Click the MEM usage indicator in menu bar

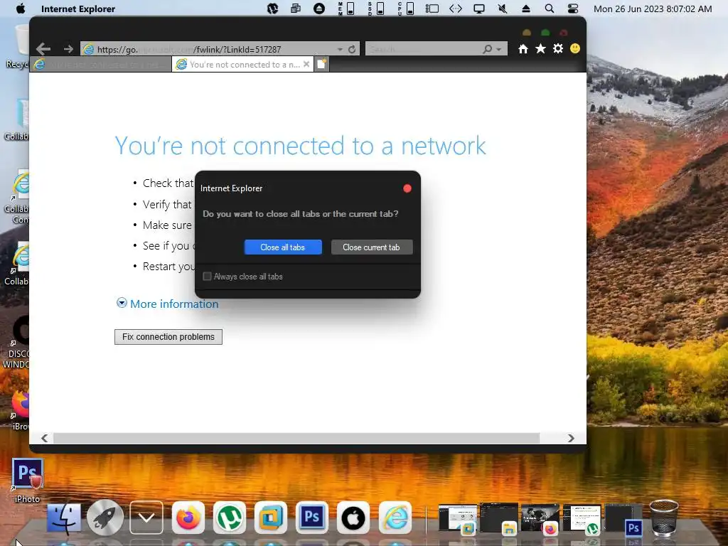click(346, 9)
